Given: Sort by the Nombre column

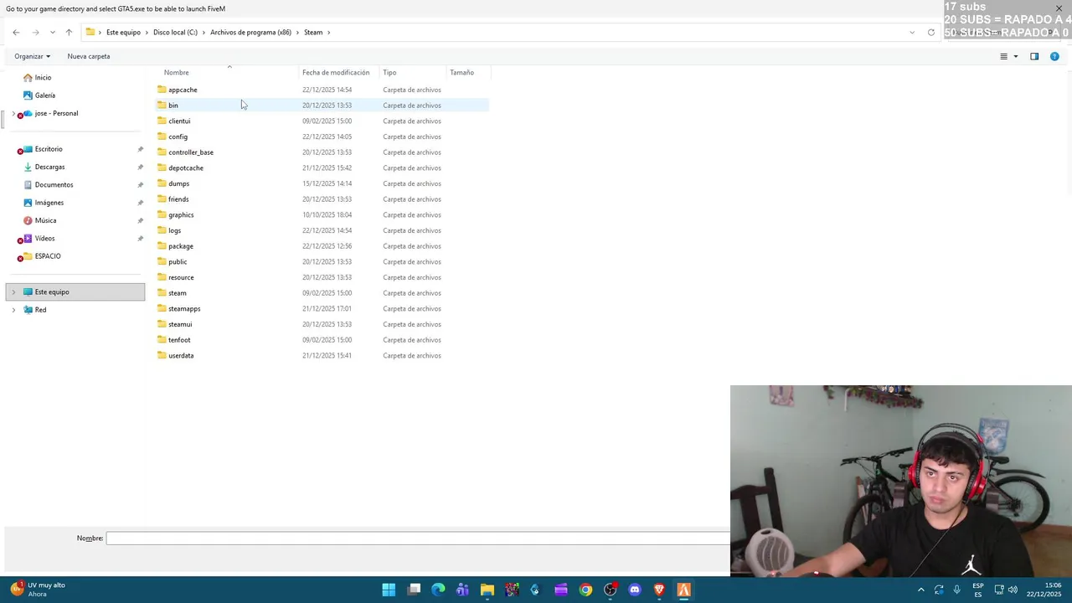Looking at the screenshot, I should click(176, 73).
